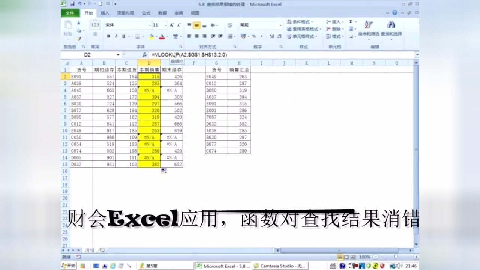Select the sheet tab 消错
This screenshot has width=480, height=270.
coord(90,250)
